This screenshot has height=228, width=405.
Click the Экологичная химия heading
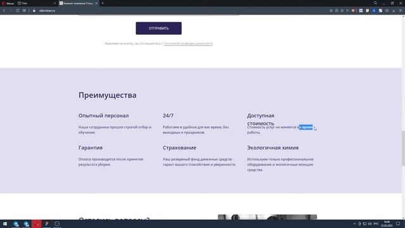tap(273, 148)
